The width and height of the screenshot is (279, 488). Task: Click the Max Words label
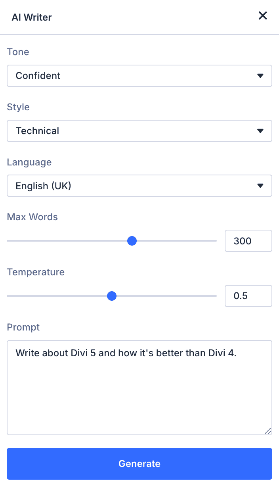click(x=32, y=217)
